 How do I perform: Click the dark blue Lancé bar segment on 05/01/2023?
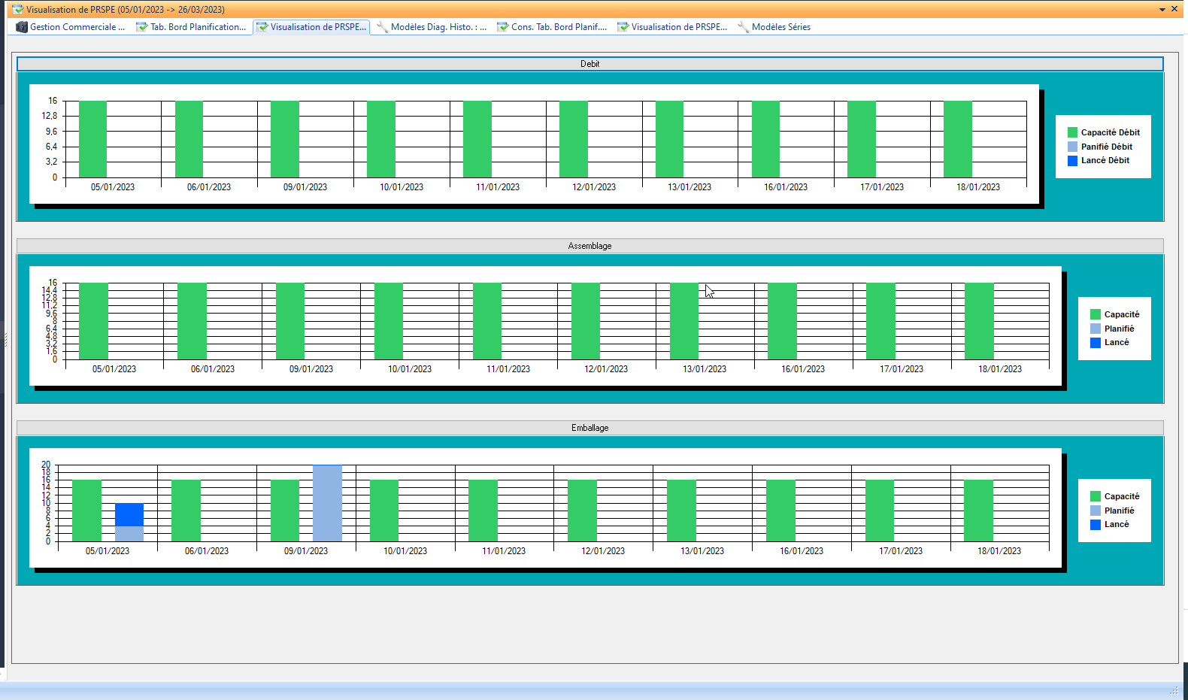coord(129,515)
